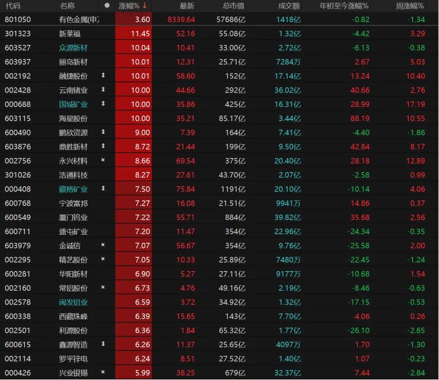Image resolution: width=439 pixels, height=380 pixels.
Task: Select the 浩通科技 stock name
Action: tap(73, 175)
